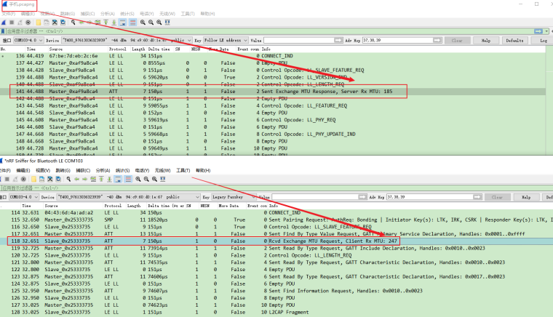Open the 分析(A) menu in top window
The image size is (553, 317).
pyautogui.click(x=107, y=14)
